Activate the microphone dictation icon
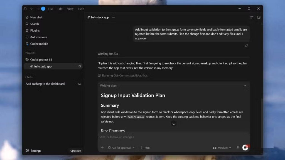This screenshot has width=285, height=160. pyautogui.click(x=238, y=147)
